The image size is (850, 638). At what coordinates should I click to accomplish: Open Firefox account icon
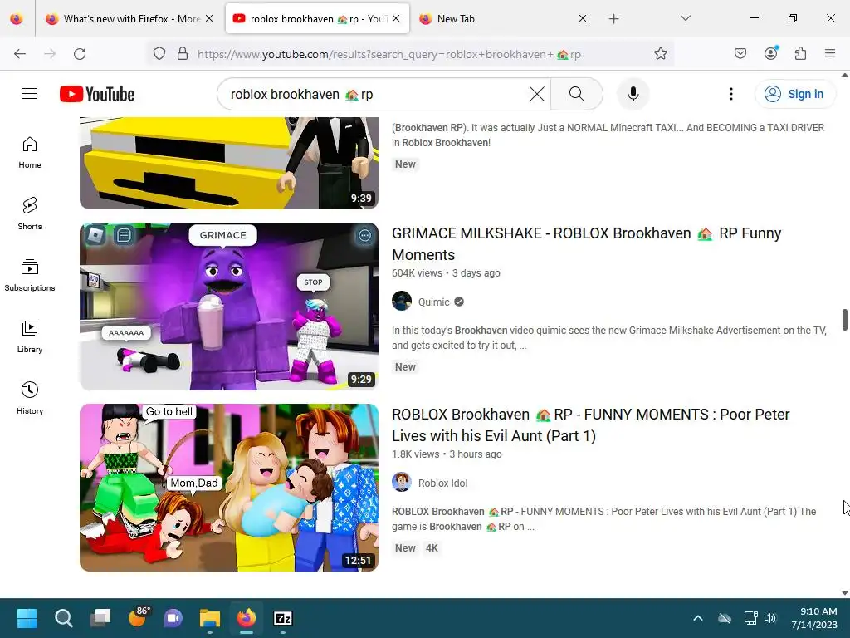point(771,53)
